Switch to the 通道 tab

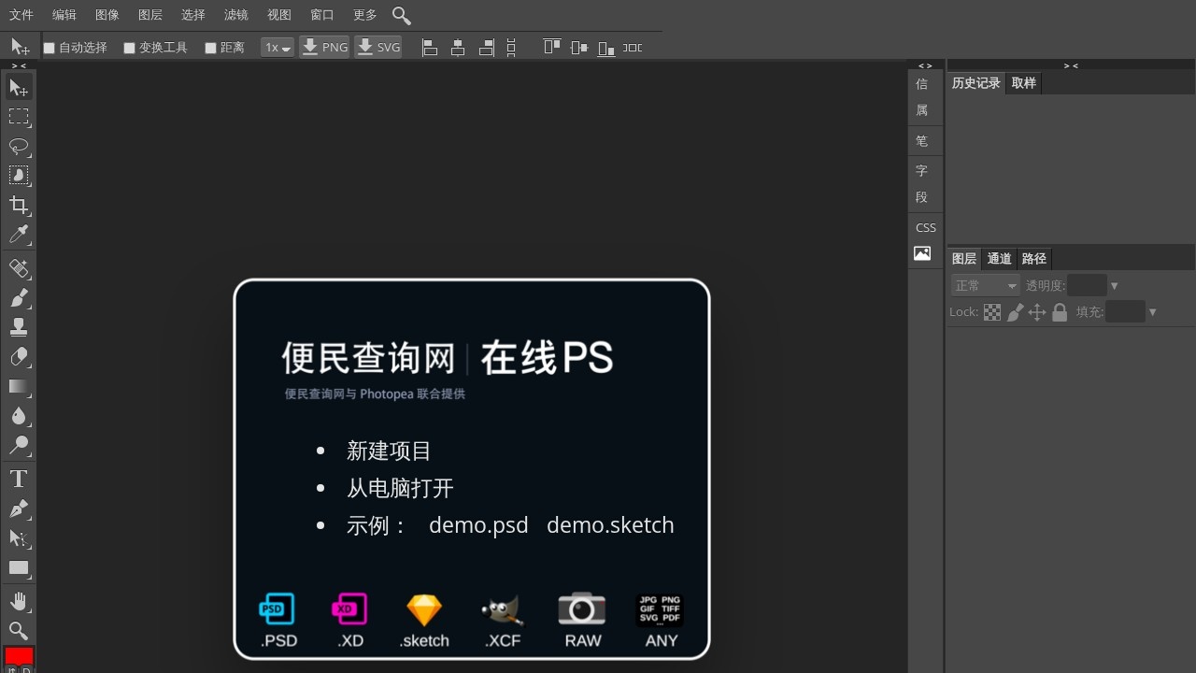999,259
